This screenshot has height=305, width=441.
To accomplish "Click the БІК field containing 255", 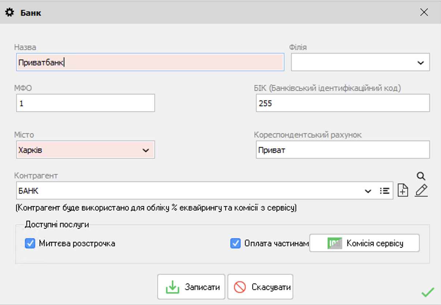I will click(x=343, y=103).
